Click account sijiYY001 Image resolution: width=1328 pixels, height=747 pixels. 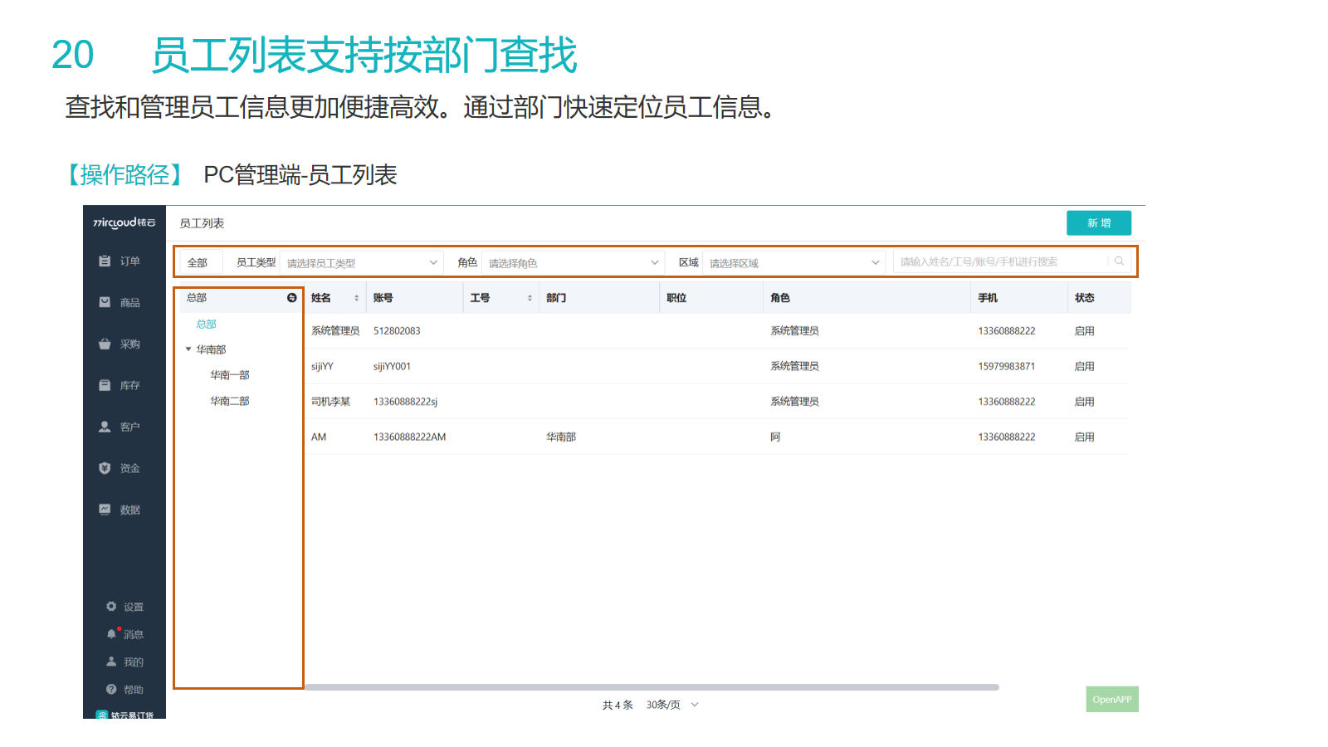(392, 366)
